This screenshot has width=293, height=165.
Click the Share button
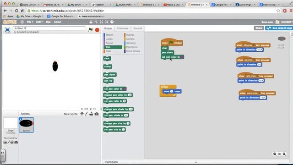pos(259,28)
